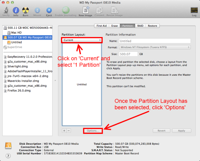Click the USB disk icon beside Disk Description
This screenshot has height=161, width=200.
coord(8,146)
